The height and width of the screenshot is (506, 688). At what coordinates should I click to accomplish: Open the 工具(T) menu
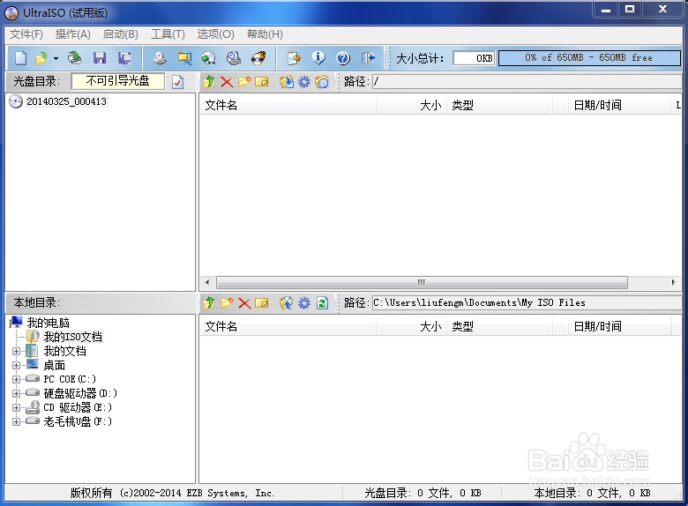[x=168, y=34]
